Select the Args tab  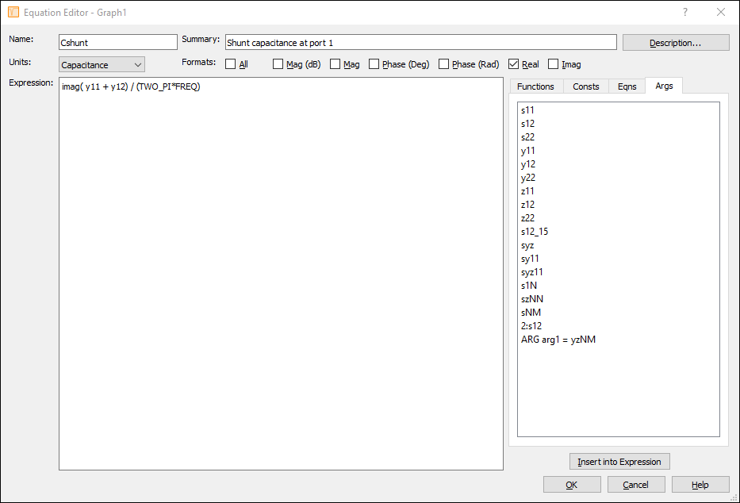click(664, 86)
